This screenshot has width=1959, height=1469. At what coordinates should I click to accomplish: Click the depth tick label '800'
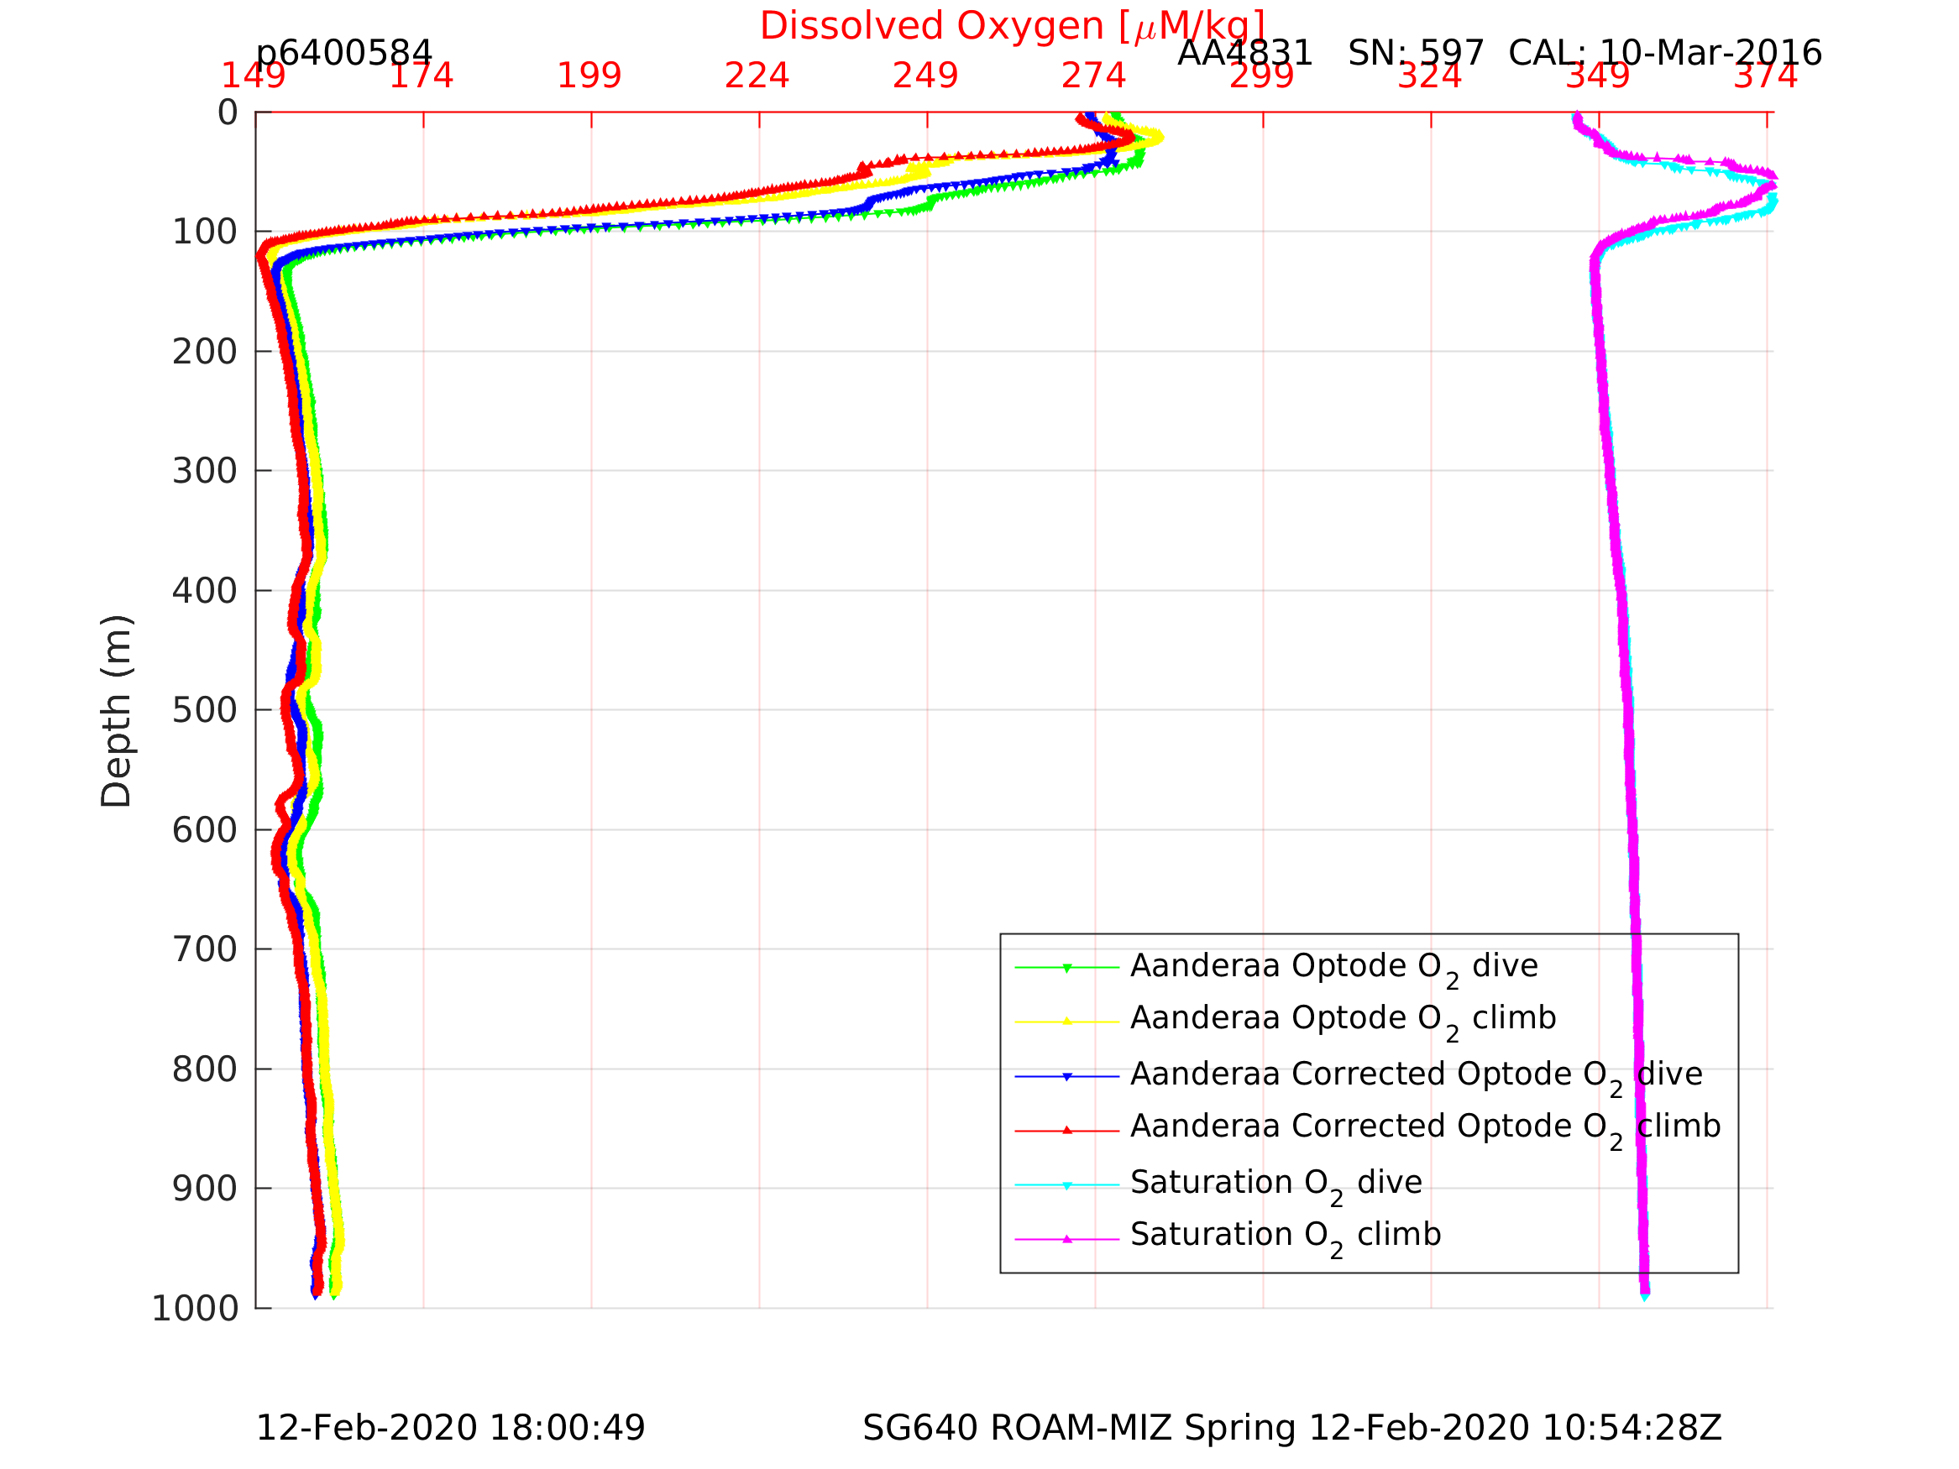point(206,1069)
